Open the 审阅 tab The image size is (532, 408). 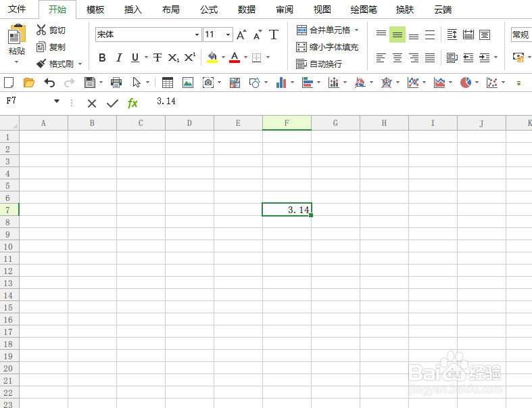[x=285, y=9]
